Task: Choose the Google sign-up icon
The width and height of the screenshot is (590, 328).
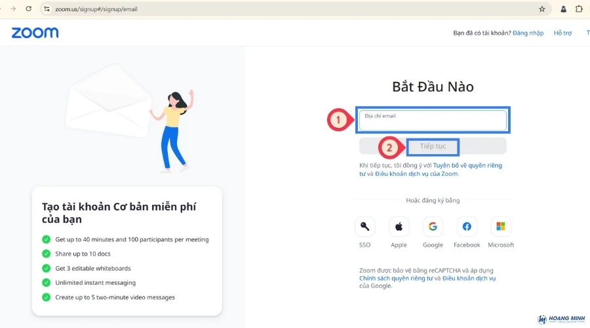Action: 433,227
